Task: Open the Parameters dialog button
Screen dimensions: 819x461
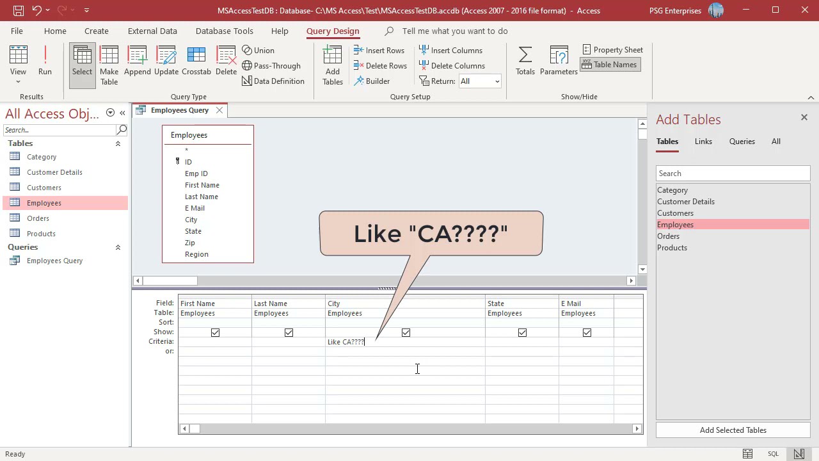Action: pos(559,61)
